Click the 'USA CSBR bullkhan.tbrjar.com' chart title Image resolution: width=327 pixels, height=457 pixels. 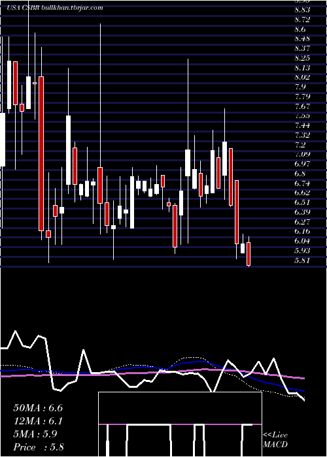point(55,8)
